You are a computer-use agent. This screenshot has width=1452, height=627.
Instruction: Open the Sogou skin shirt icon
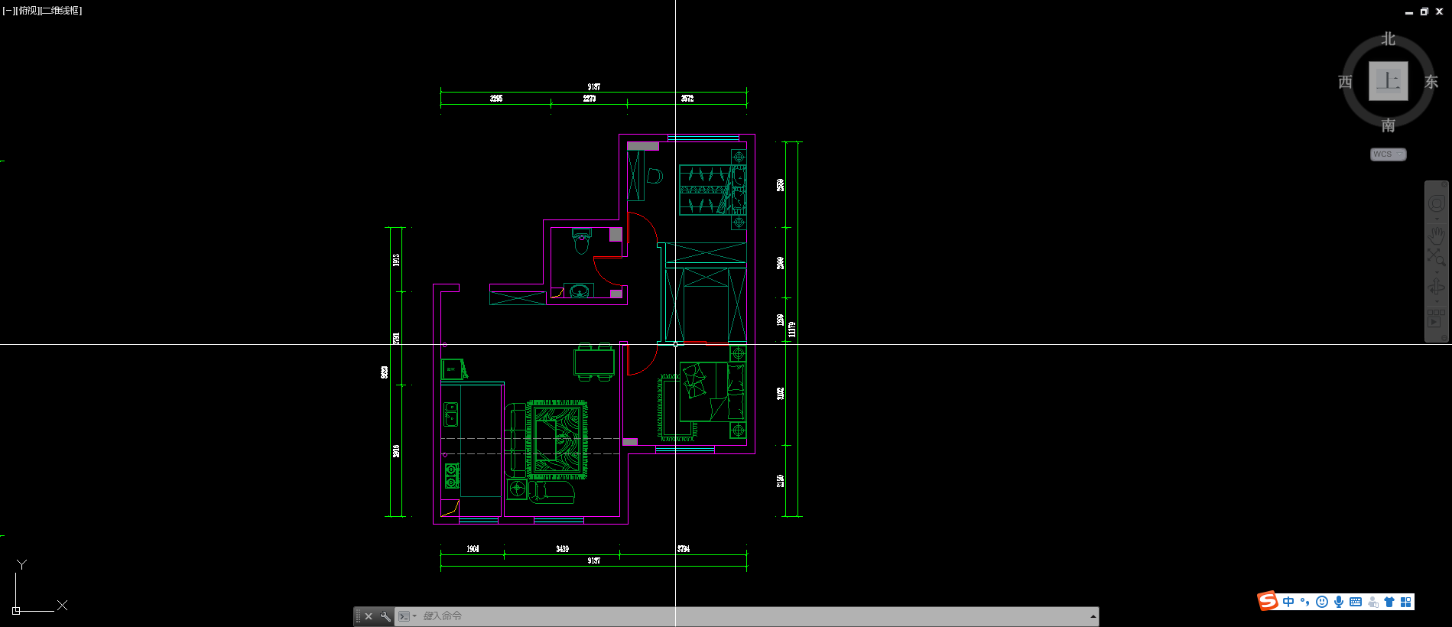(1389, 602)
